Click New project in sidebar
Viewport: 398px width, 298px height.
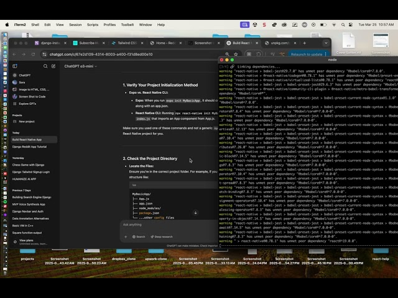pos(27,122)
